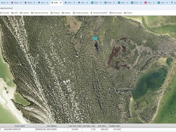Open the Shoping bookmark folder
This screenshot has height=132, width=176.
point(55,13)
